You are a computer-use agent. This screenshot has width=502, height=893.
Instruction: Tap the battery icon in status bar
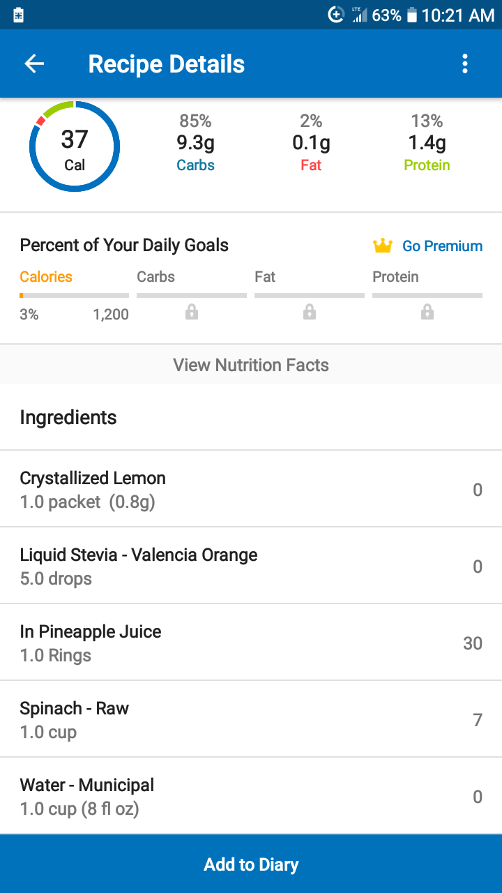[x=412, y=15]
